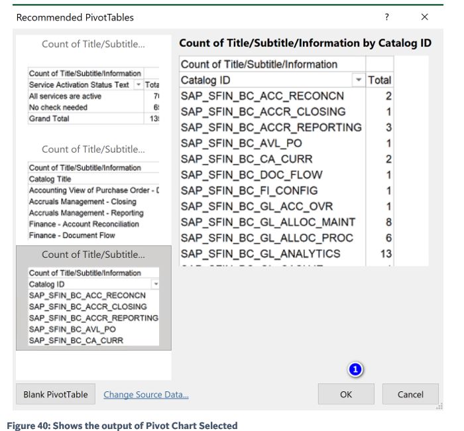Click preview heading Count of Title/Subtitle/Information by Catalog ID
The width and height of the screenshot is (464, 431).
(305, 43)
